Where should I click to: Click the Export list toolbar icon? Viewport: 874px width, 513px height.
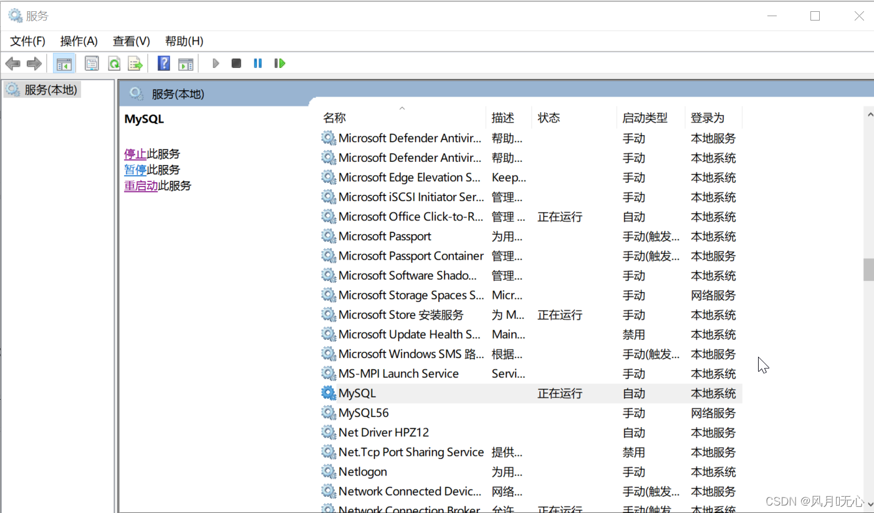[x=135, y=63]
